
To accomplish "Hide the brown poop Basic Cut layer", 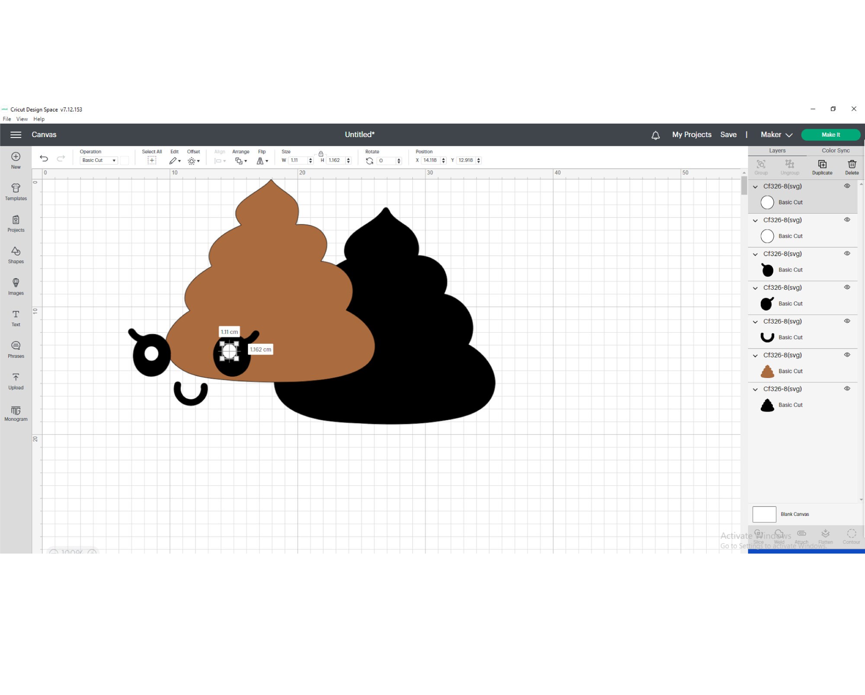I will click(x=847, y=355).
